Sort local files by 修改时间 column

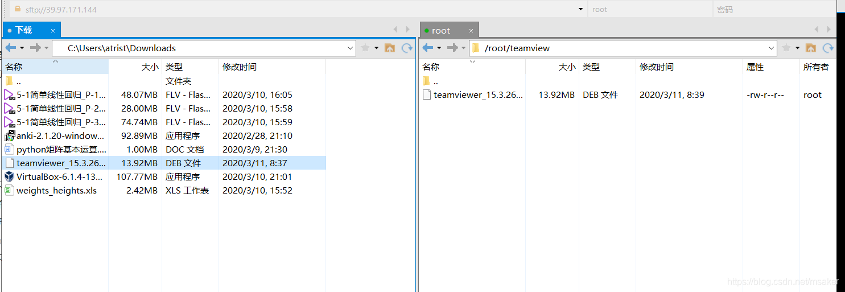272,67
